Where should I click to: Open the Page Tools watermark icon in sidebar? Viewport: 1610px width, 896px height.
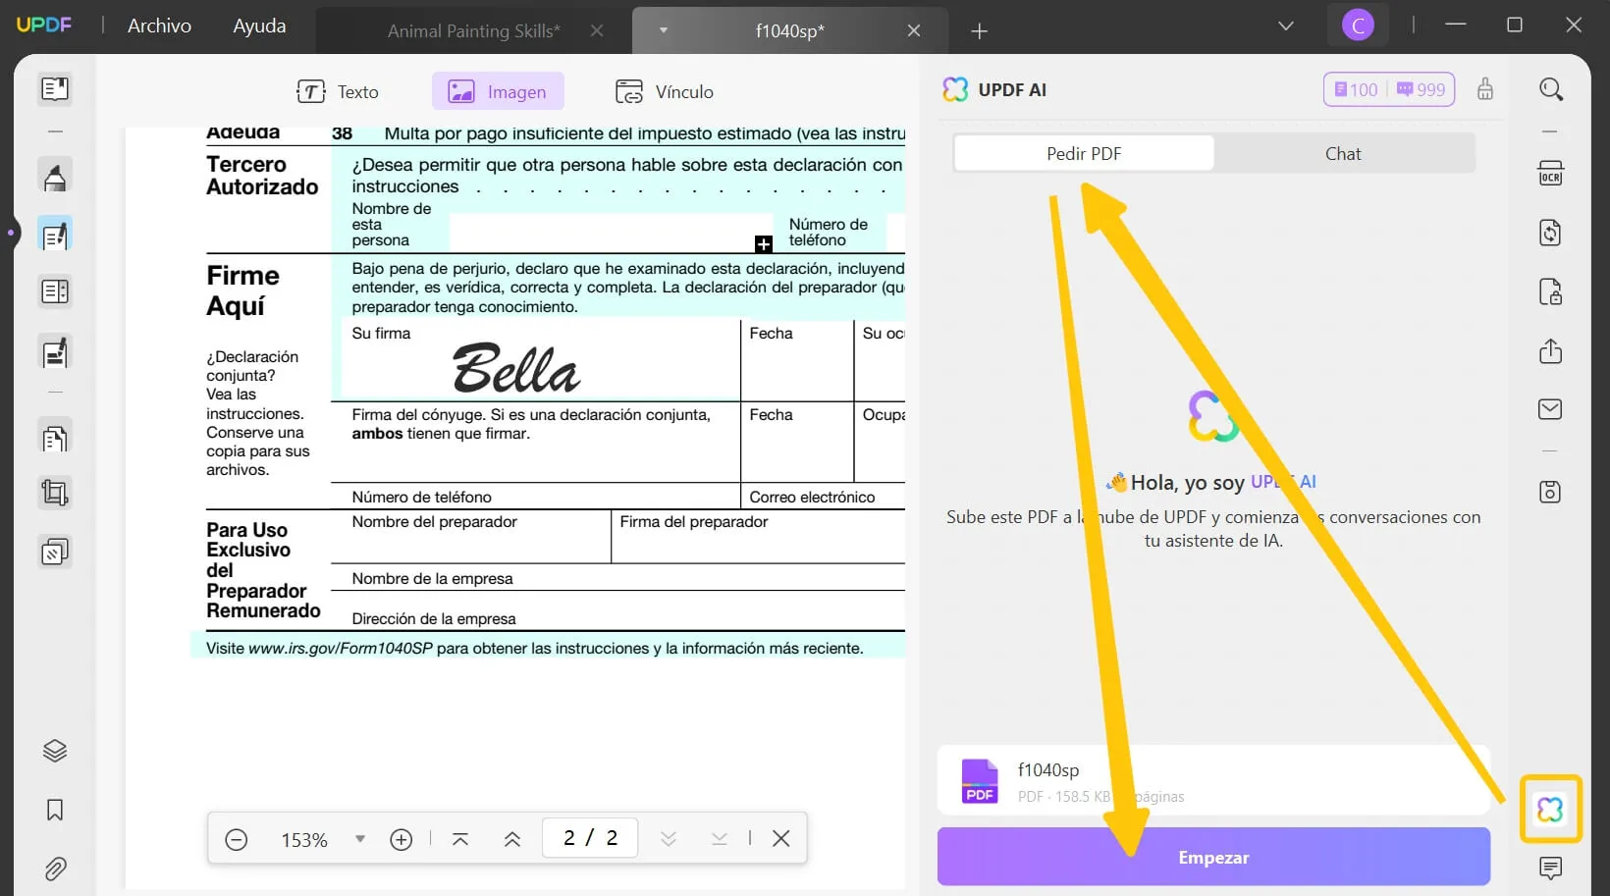tap(55, 552)
